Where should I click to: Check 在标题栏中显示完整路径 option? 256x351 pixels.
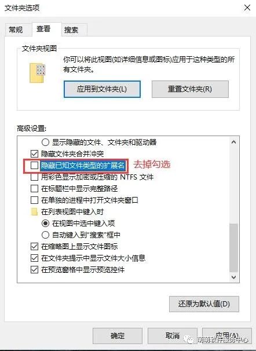(x=34, y=189)
